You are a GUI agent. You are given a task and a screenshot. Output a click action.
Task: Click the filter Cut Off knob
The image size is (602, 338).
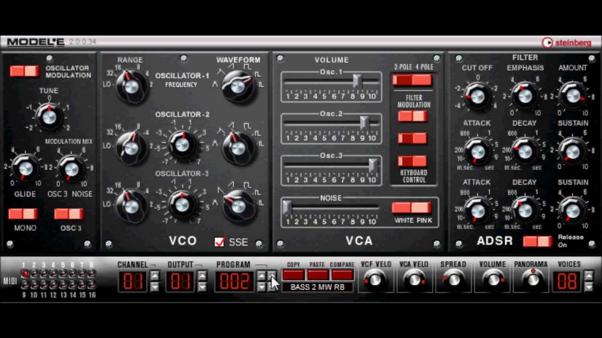coord(477,96)
